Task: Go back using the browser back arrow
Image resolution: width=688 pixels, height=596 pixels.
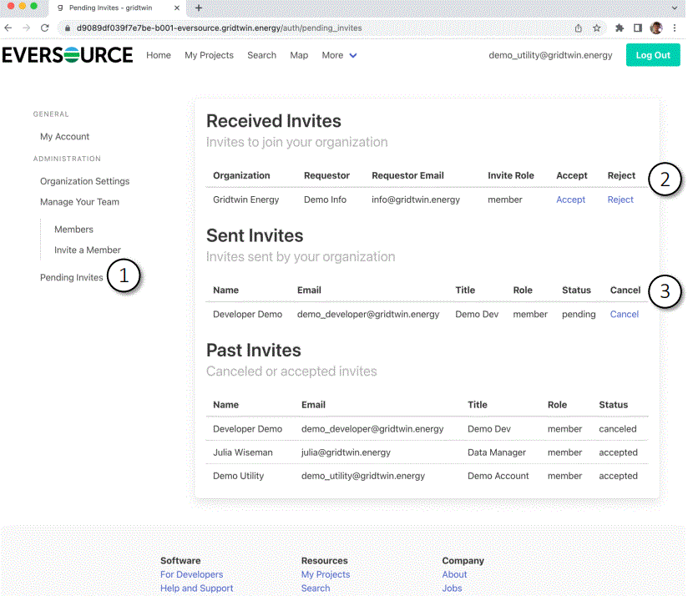Action: [8, 27]
